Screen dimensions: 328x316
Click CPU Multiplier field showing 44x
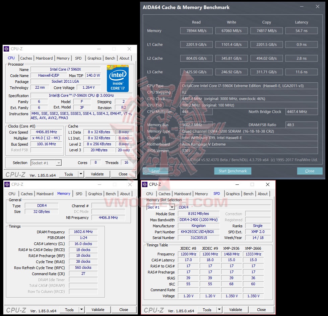(x=196, y=111)
